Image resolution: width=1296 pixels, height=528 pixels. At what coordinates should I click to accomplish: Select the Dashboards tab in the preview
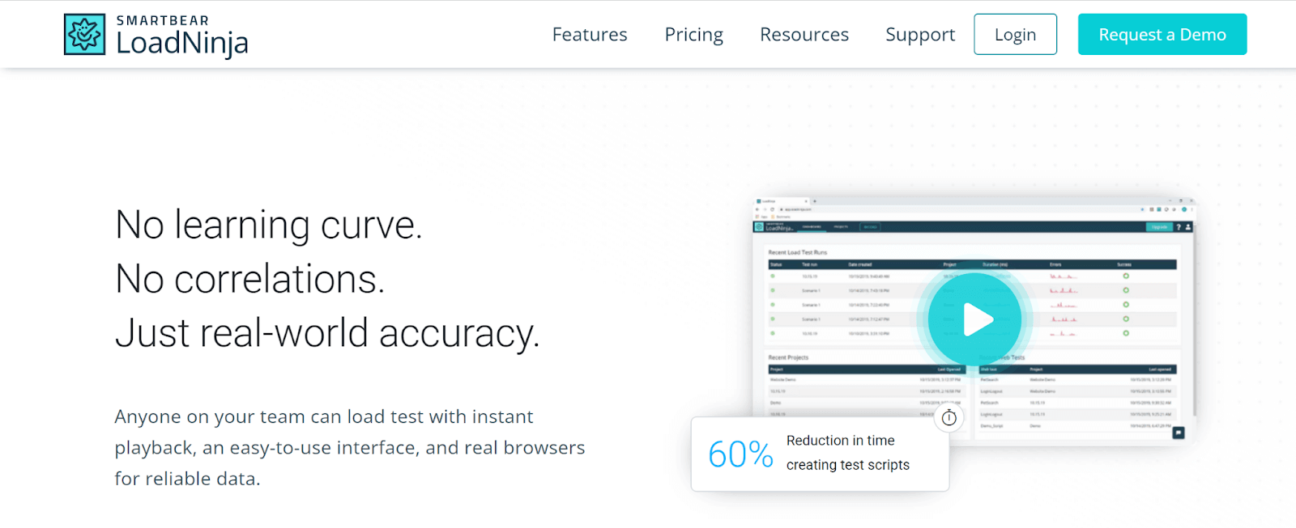pos(812,227)
